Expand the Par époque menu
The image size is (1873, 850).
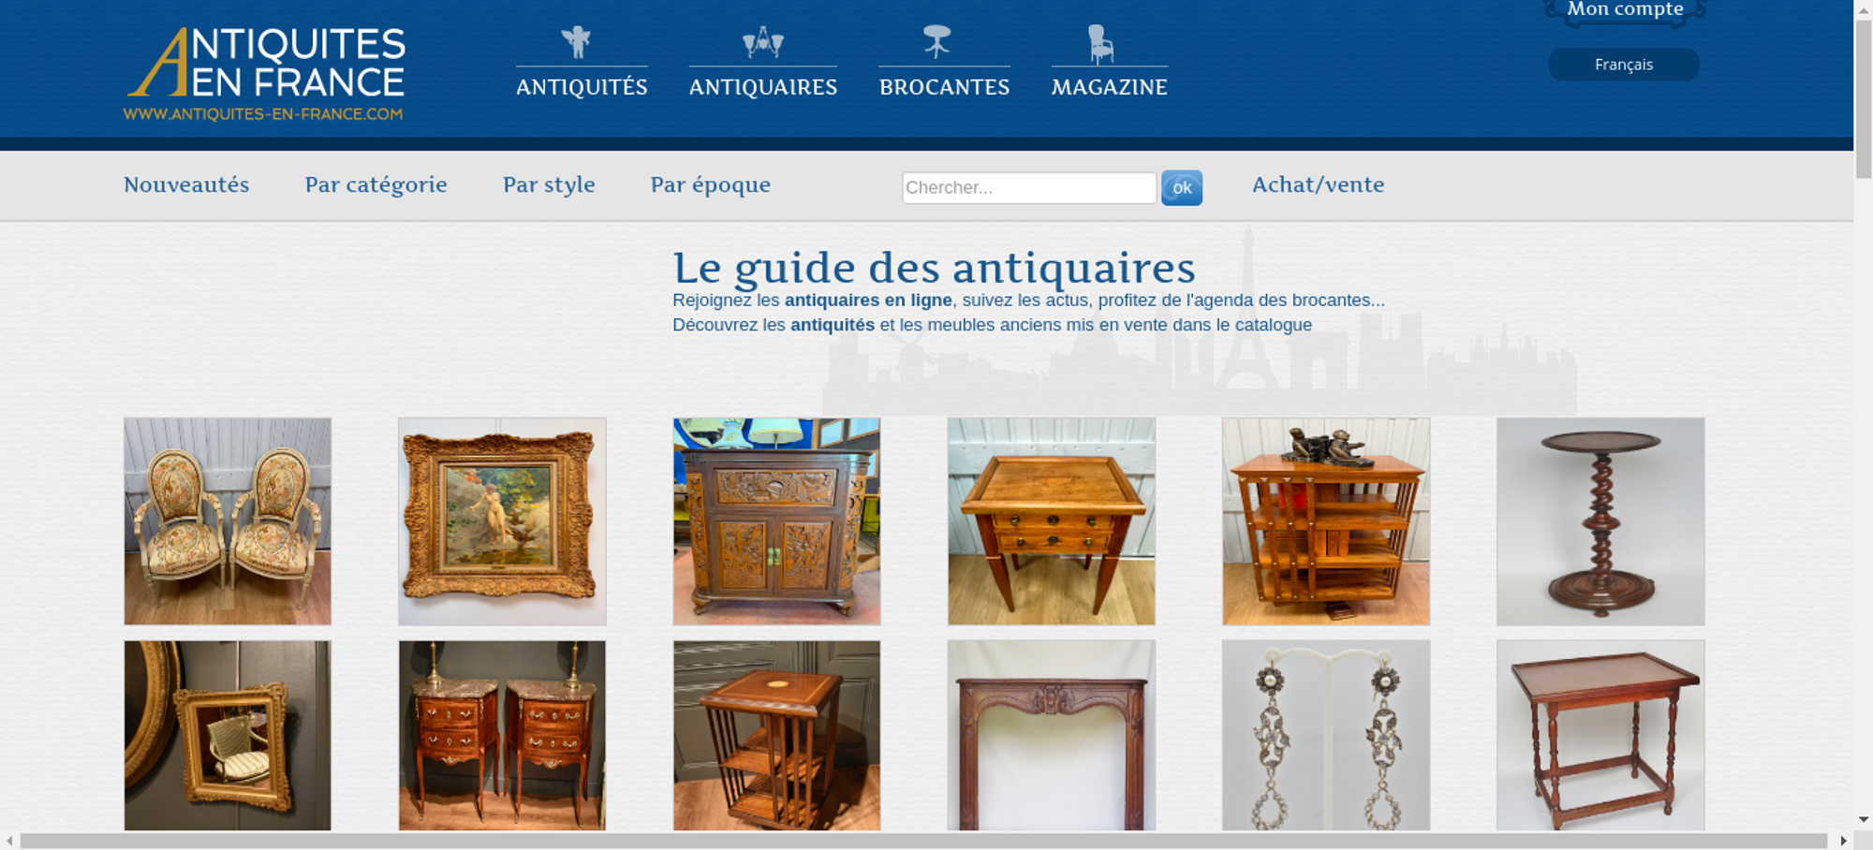710,184
